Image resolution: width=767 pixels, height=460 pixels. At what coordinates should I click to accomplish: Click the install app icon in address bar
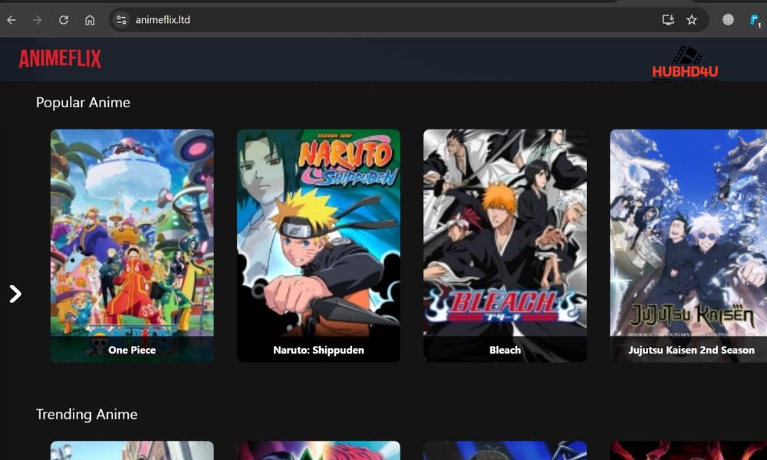668,20
